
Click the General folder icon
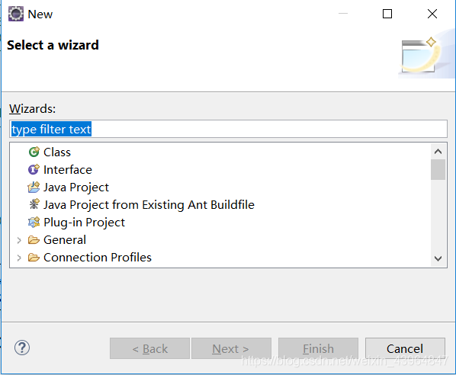(x=34, y=240)
